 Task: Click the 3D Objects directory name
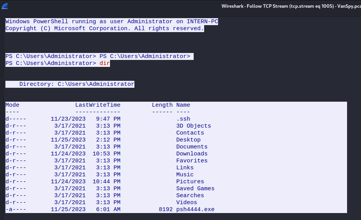point(194,126)
